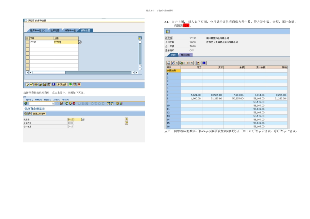Click the red cancel circle icon

pyautogui.click(x=74, y=103)
